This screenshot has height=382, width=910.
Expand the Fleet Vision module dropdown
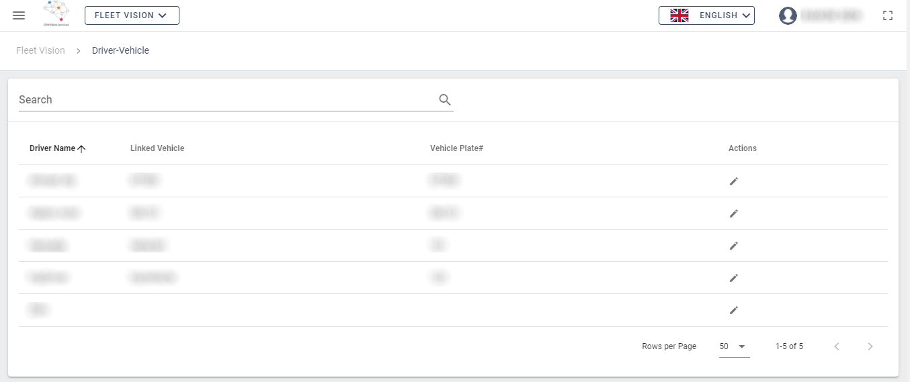click(x=132, y=15)
